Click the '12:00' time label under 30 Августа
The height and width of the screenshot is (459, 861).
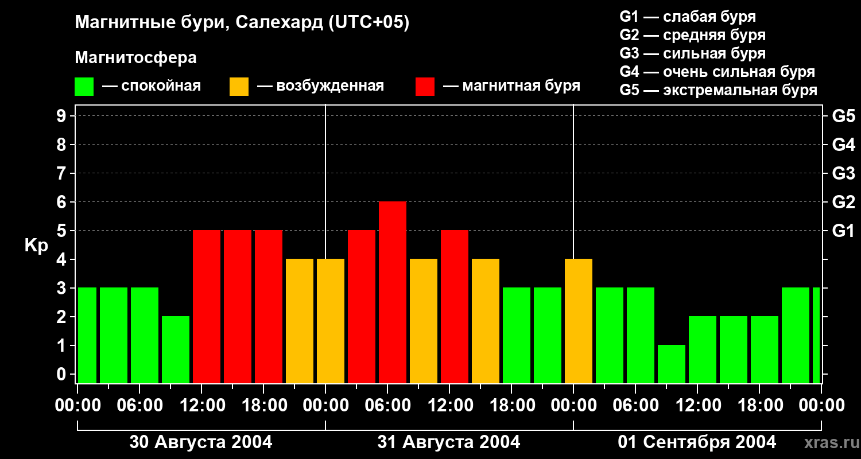tap(201, 406)
